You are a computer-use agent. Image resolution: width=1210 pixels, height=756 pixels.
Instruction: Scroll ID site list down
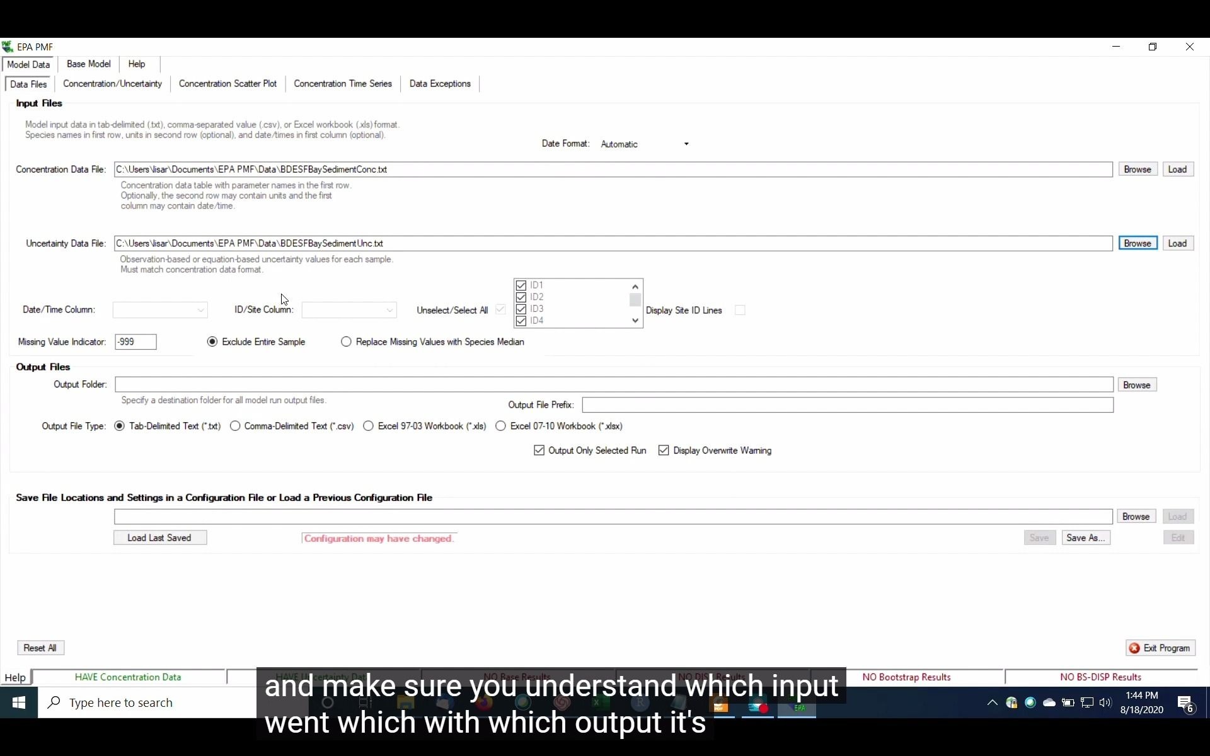635,321
